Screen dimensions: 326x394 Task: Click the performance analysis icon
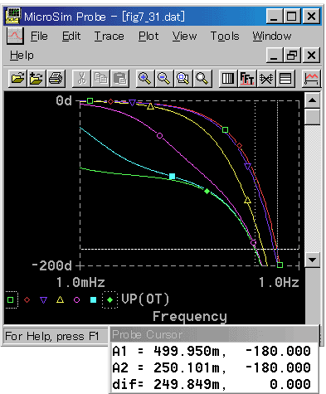pyautogui.click(x=266, y=79)
